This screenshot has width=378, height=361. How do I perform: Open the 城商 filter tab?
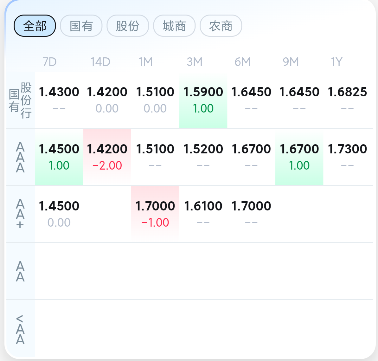[174, 26]
